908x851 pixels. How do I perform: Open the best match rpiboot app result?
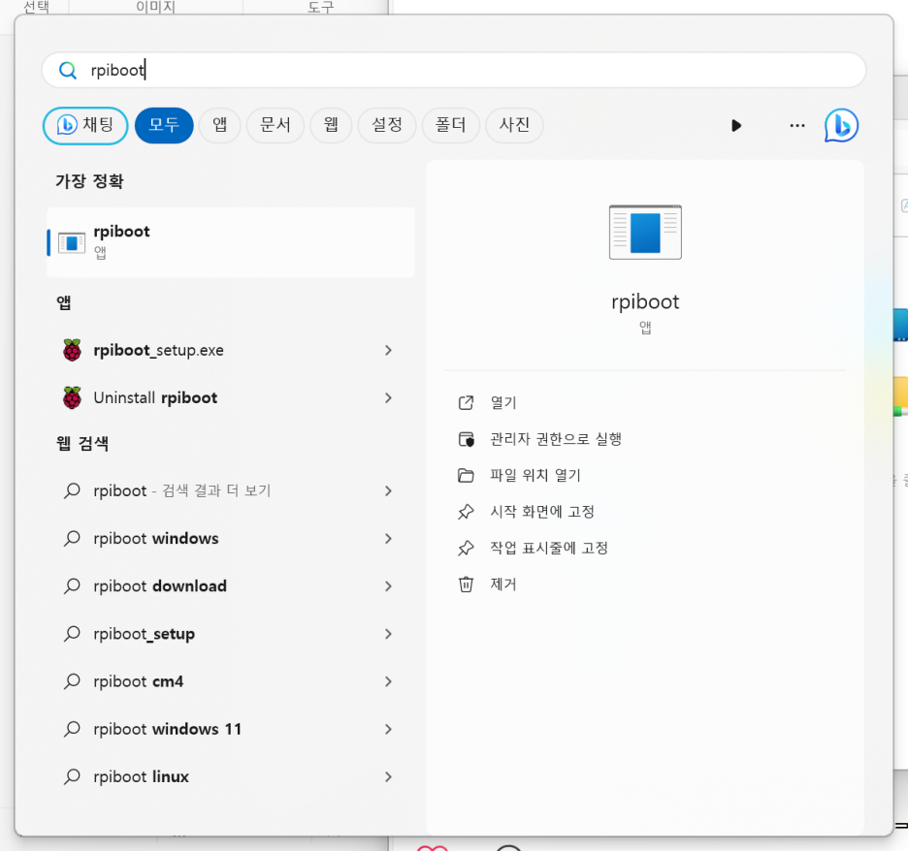click(231, 241)
